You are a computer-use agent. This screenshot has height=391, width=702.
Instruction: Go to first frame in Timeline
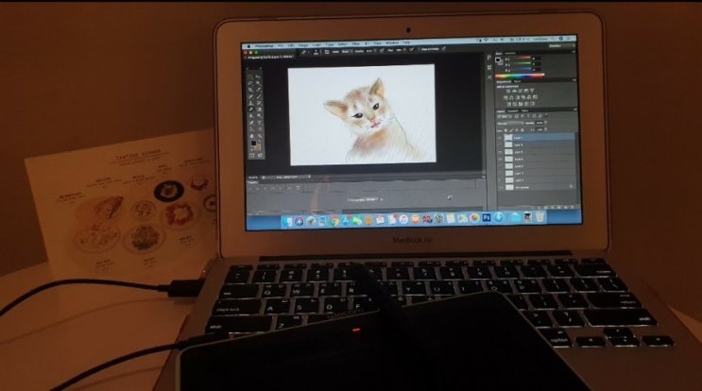[x=250, y=188]
